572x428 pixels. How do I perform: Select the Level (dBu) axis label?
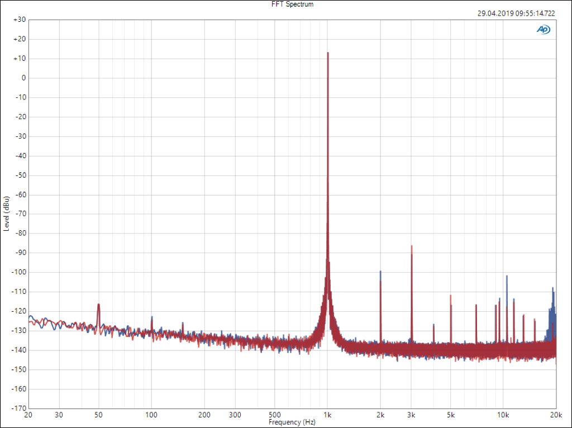6,214
